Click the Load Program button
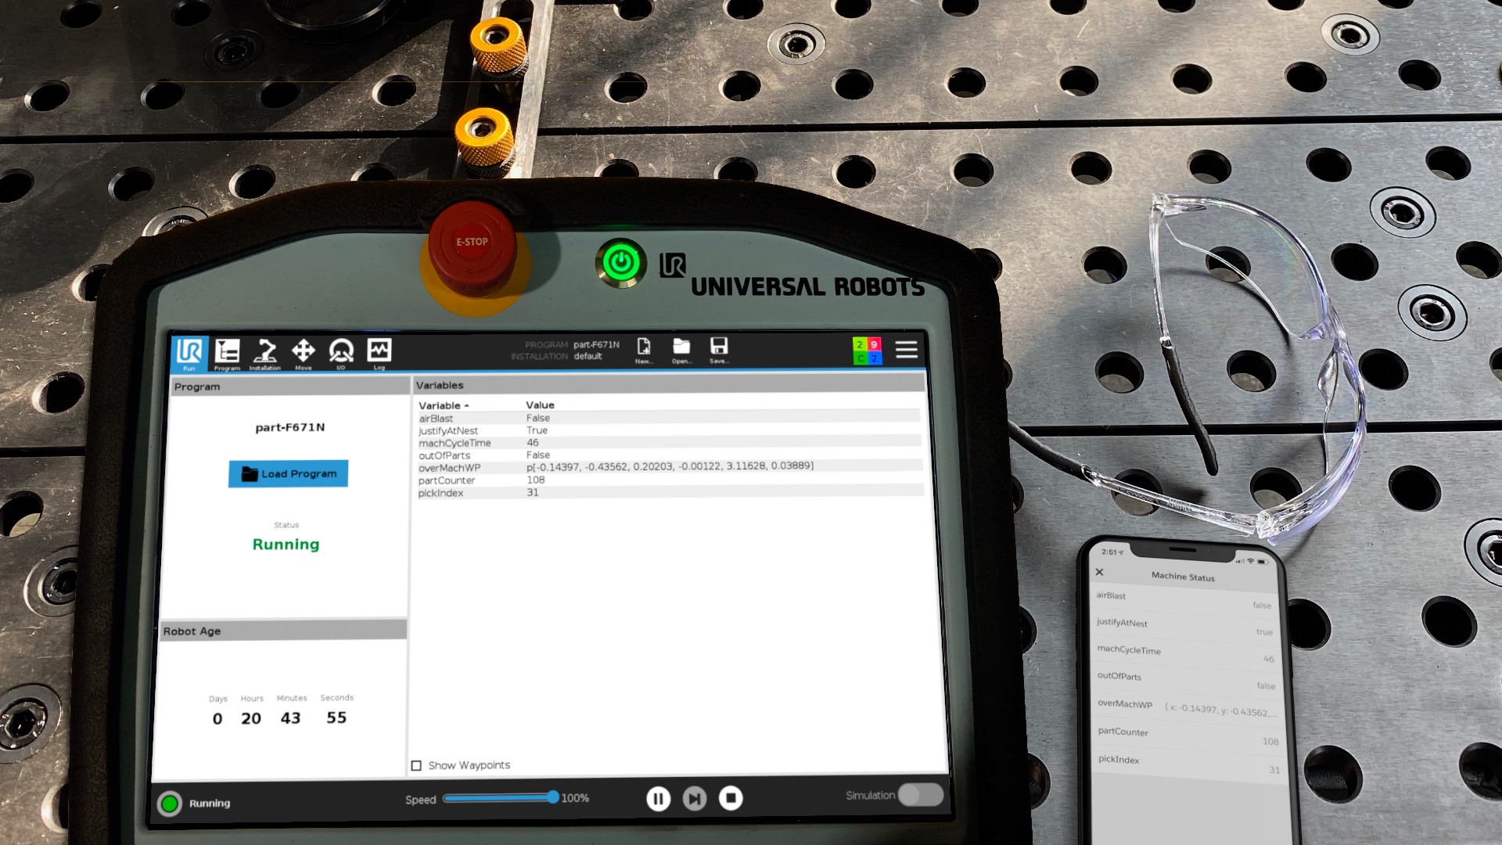The width and height of the screenshot is (1502, 845). pyautogui.click(x=288, y=473)
